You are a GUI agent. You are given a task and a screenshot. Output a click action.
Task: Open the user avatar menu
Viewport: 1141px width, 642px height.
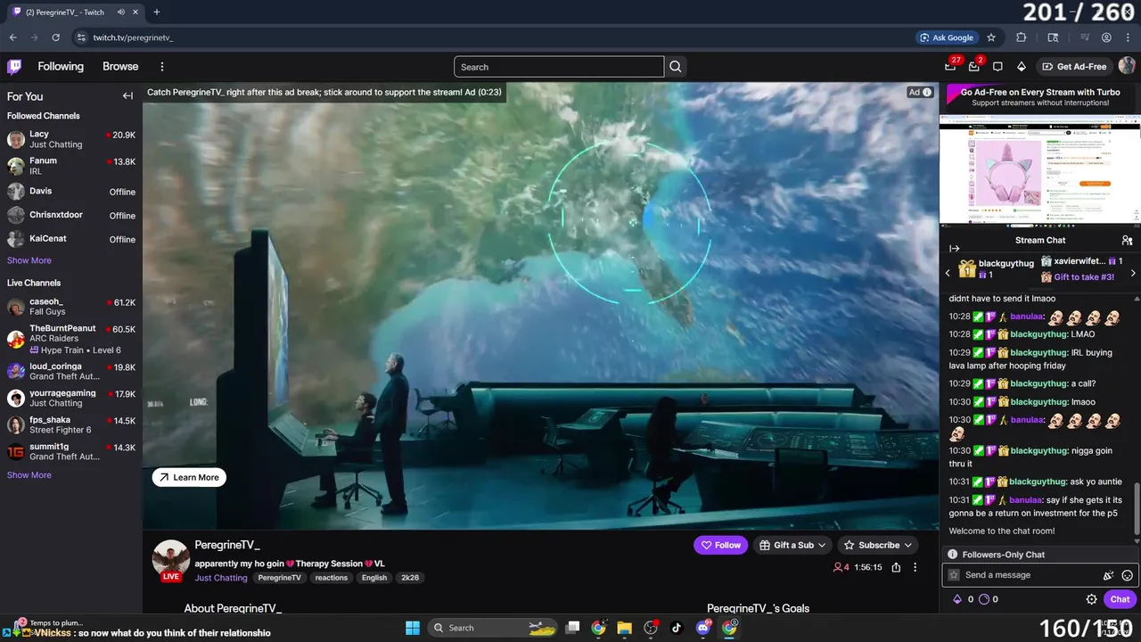click(1127, 66)
